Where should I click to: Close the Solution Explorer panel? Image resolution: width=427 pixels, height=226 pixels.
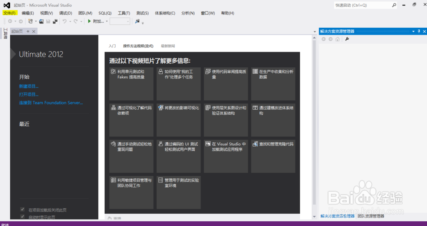point(424,31)
